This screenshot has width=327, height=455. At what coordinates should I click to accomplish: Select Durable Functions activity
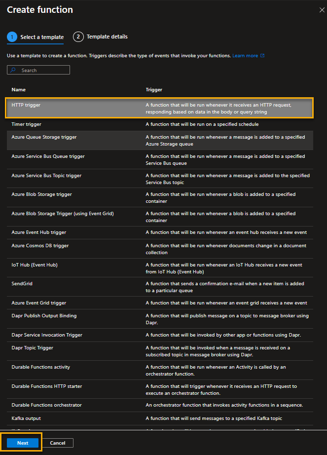tap(160, 370)
